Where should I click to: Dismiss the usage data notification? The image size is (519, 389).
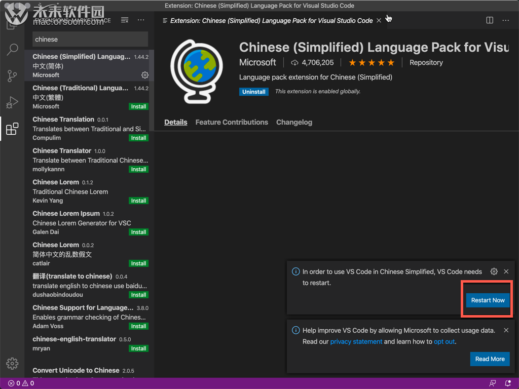click(x=506, y=330)
